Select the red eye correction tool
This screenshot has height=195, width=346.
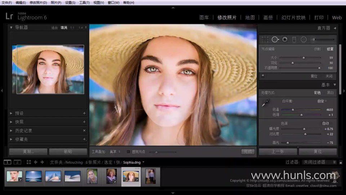pyautogui.click(x=285, y=39)
